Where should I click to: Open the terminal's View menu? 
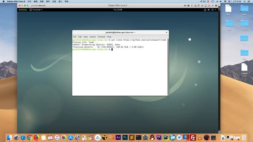point(86,37)
